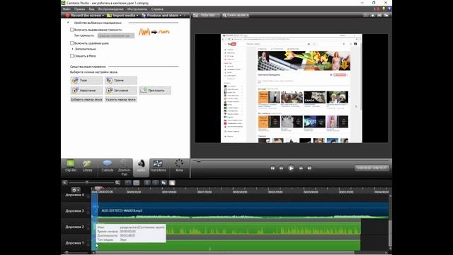Click the Приглушить silence button
This screenshot has height=255, width=453.
[155, 91]
